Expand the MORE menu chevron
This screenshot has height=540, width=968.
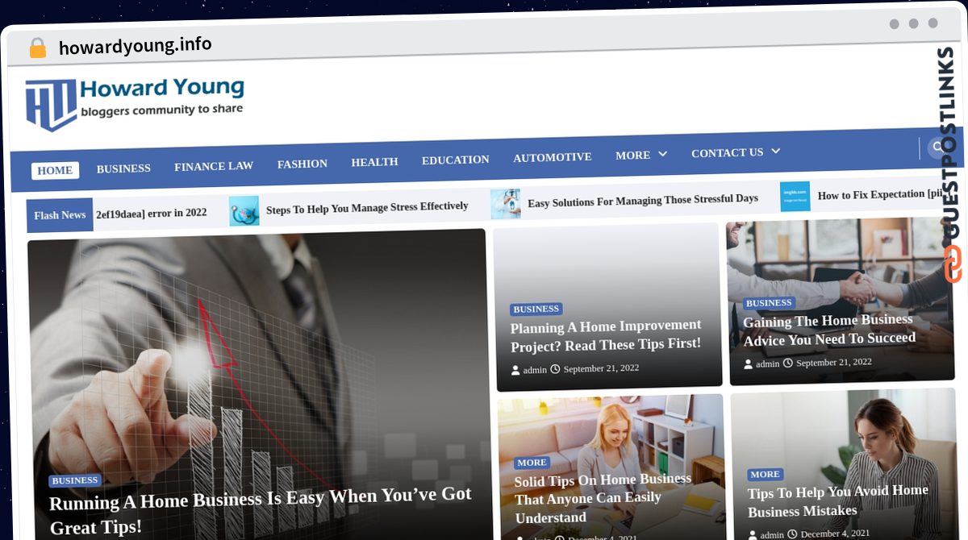click(663, 154)
